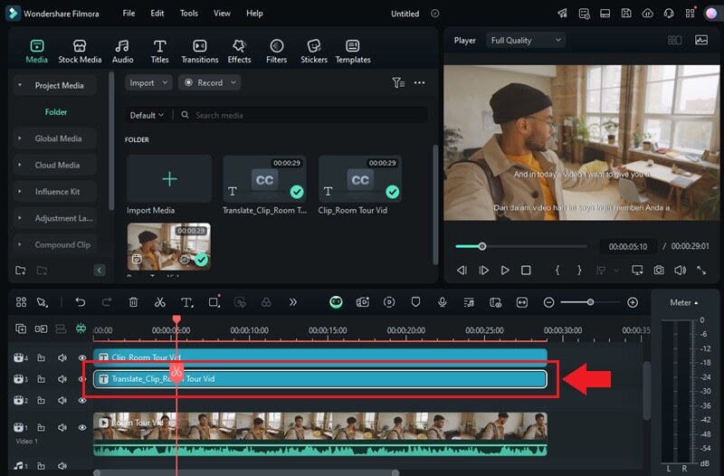
Task: Collapse the media sidebar arrow button
Action: [100, 270]
